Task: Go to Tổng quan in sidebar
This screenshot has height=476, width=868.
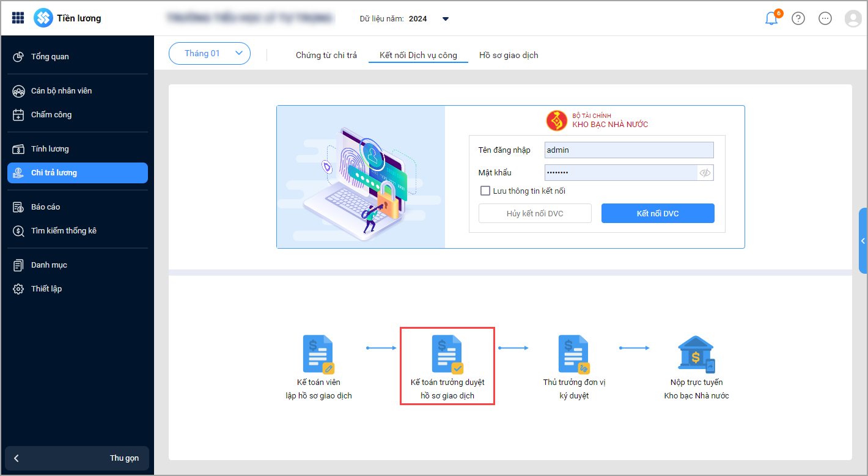Action: click(x=78, y=57)
